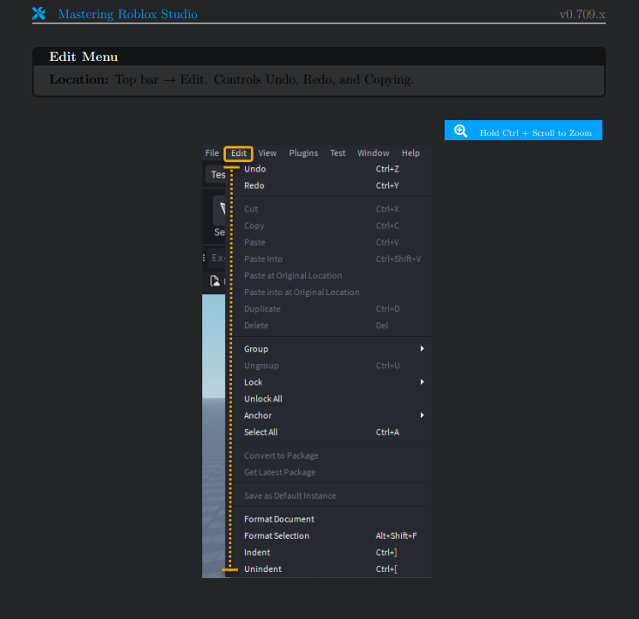Click the v0.709.x version text
The width and height of the screenshot is (639, 619).
(582, 15)
